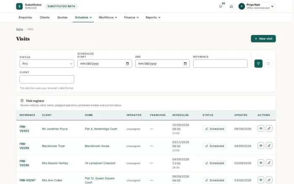
Task: Click Scheduled status badge for FRB-V0303
Action: [x=215, y=129]
